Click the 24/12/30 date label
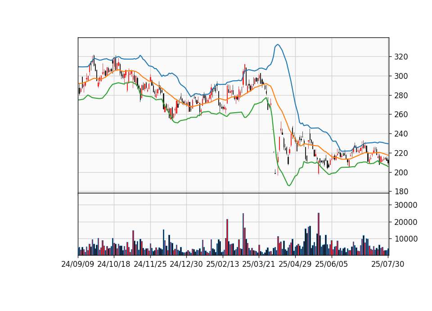This screenshot has width=432, height=311. tap(186, 265)
